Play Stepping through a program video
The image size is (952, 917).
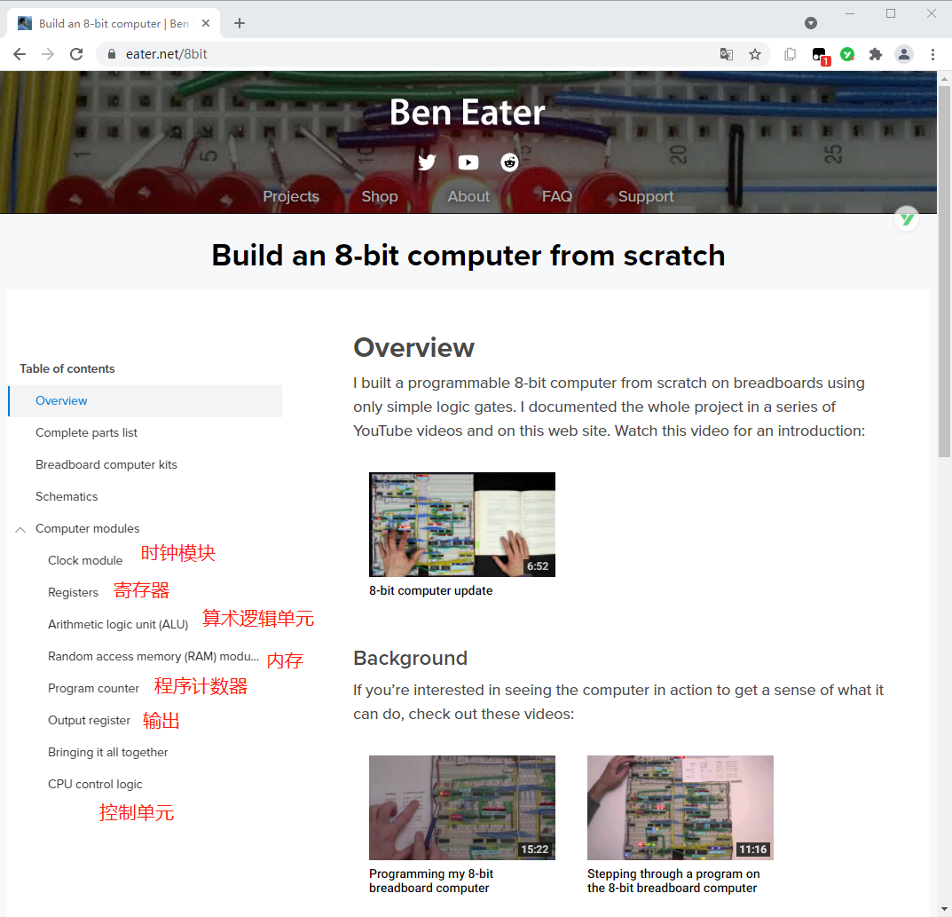tap(680, 808)
